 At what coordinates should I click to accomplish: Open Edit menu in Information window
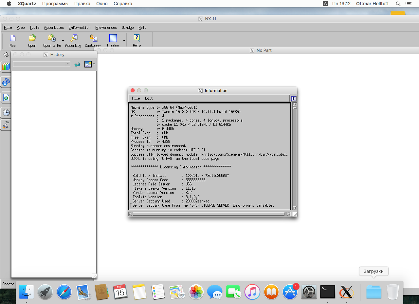[x=149, y=98]
